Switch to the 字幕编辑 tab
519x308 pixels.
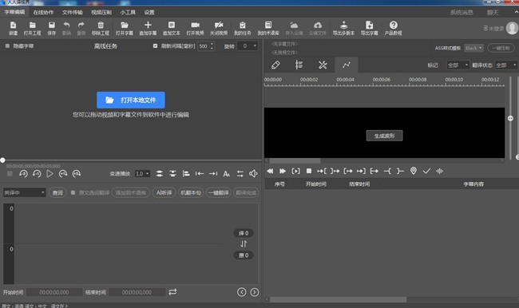click(14, 12)
